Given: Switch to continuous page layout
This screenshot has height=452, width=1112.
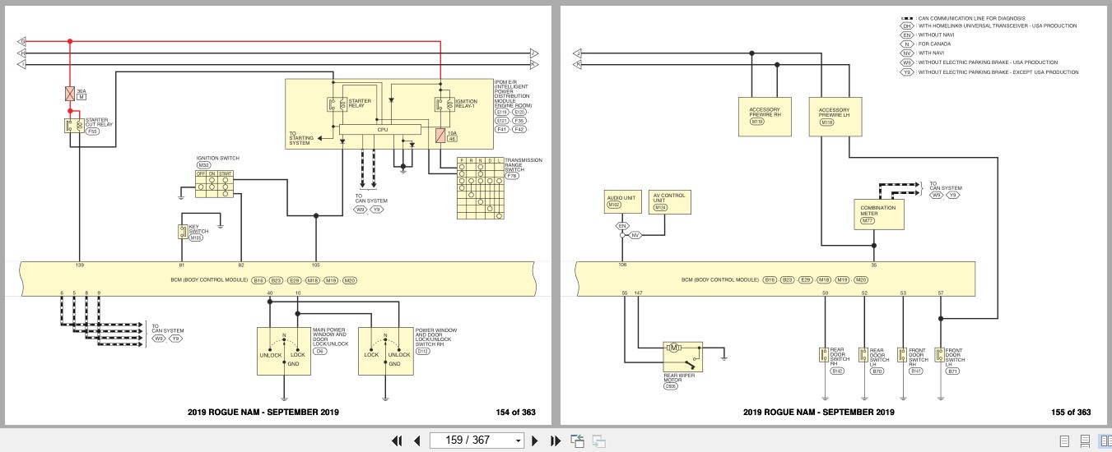Looking at the screenshot, I should coord(1085,440).
